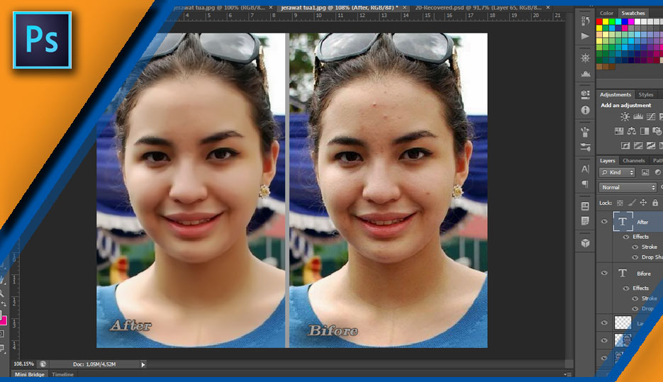Add an Invert adjustment
Image resolution: width=663 pixels, height=382 pixels.
[x=625, y=146]
